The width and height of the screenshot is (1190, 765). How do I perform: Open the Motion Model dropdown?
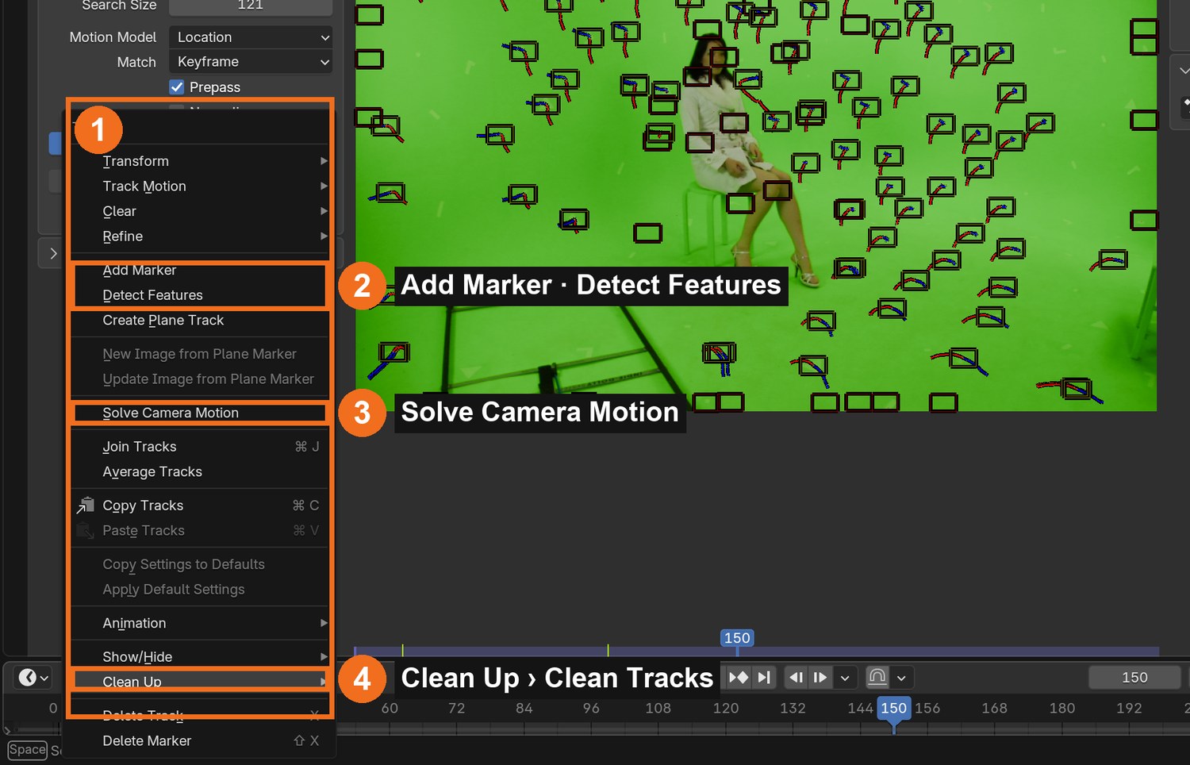pyautogui.click(x=251, y=37)
